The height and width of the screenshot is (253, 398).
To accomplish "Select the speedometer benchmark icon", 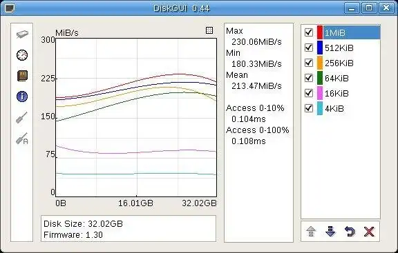I will tap(22, 55).
